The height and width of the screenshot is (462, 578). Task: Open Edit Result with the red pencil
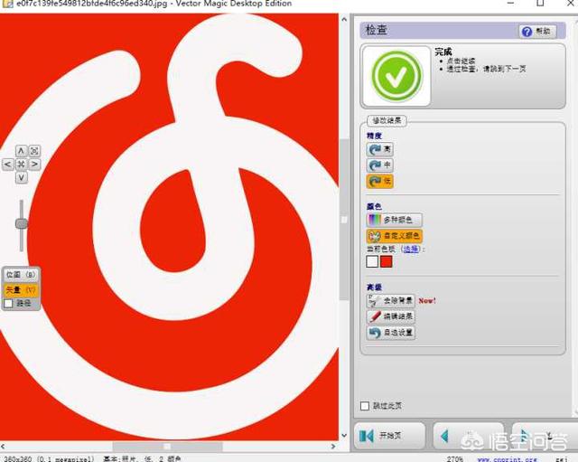[390, 316]
